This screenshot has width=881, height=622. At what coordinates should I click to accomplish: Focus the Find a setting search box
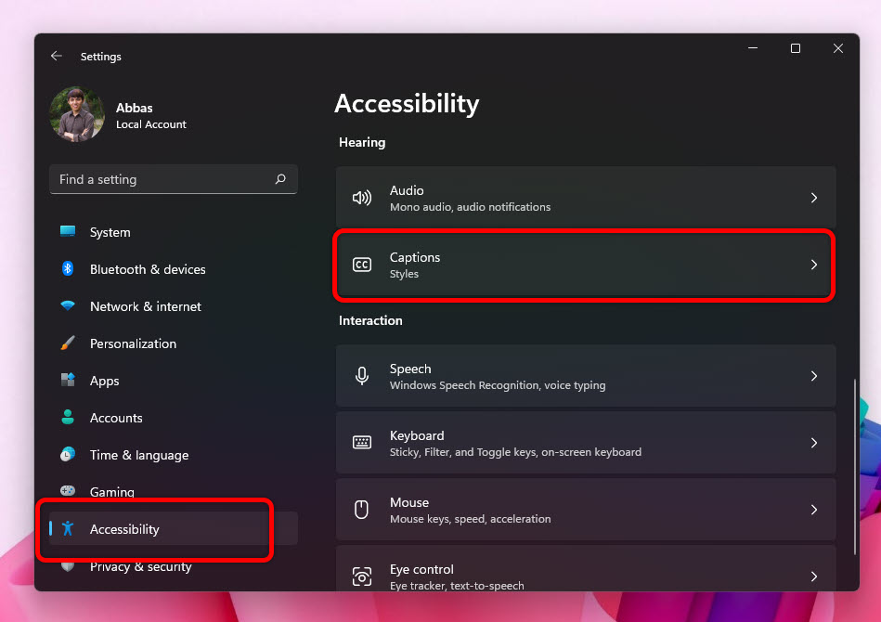[x=173, y=179]
